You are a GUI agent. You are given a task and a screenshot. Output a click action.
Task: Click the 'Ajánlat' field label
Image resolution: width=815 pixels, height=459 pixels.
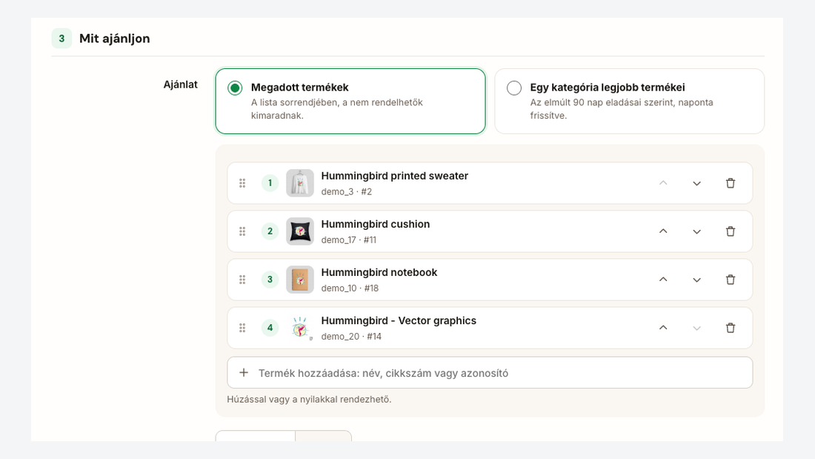pyautogui.click(x=180, y=85)
